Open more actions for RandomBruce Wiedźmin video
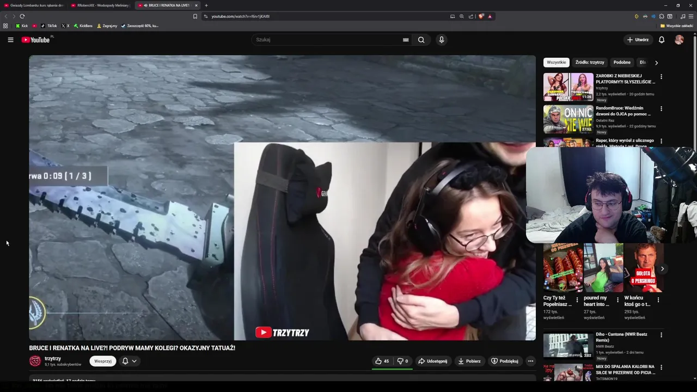This screenshot has height=392, width=697. 661,109
